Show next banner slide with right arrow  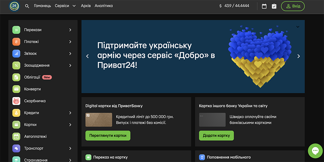(x=298, y=56)
